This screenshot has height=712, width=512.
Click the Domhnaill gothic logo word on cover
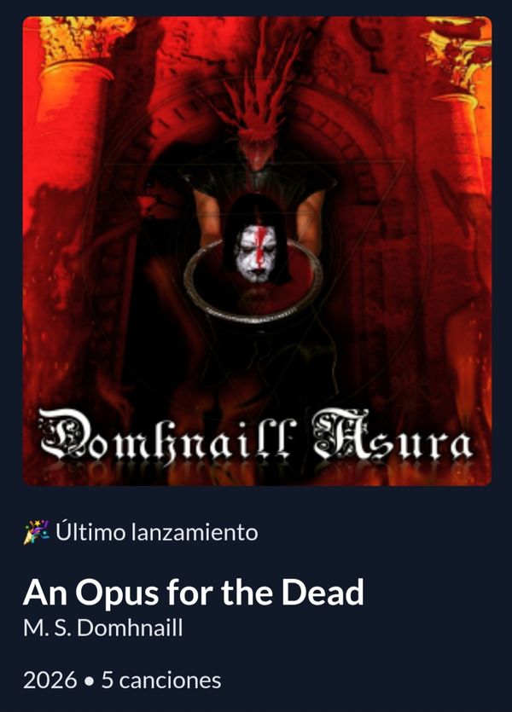click(x=168, y=437)
